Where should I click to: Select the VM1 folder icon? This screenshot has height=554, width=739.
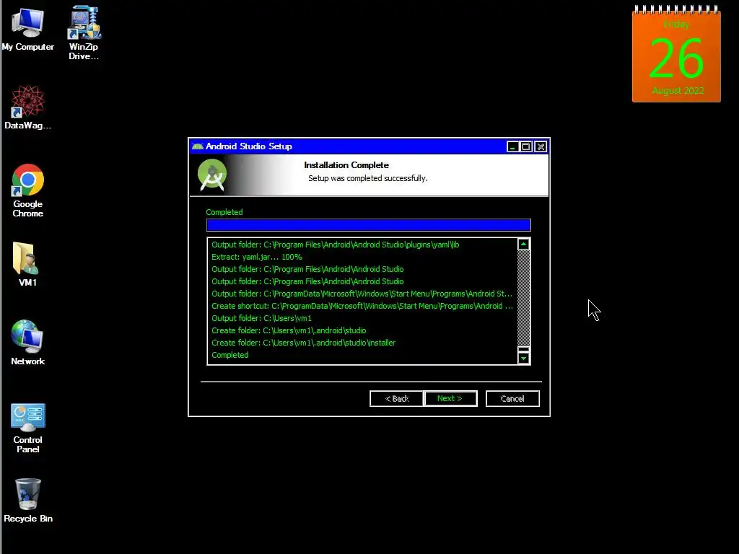coord(27,264)
